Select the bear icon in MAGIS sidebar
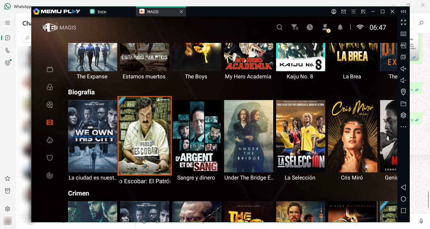 coord(50,158)
